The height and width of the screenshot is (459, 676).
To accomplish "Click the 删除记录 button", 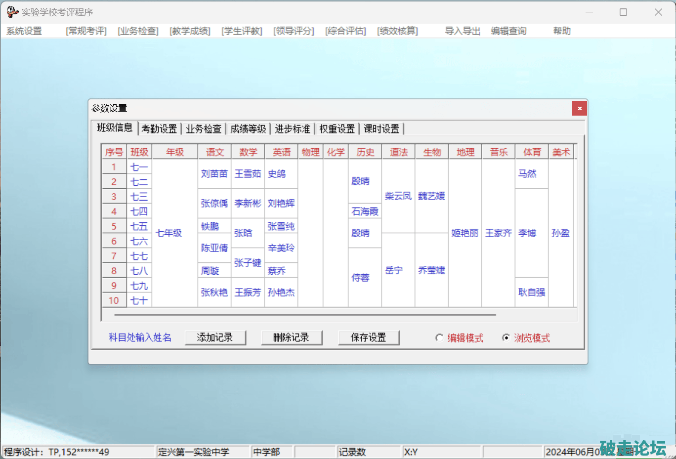I will coord(292,337).
